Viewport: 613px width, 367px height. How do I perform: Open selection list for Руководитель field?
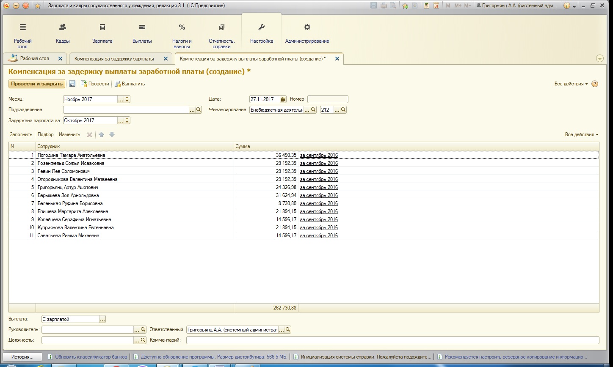pos(137,329)
